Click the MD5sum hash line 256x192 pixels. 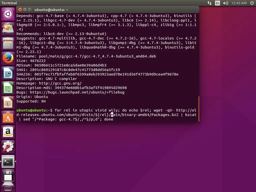click(61, 65)
